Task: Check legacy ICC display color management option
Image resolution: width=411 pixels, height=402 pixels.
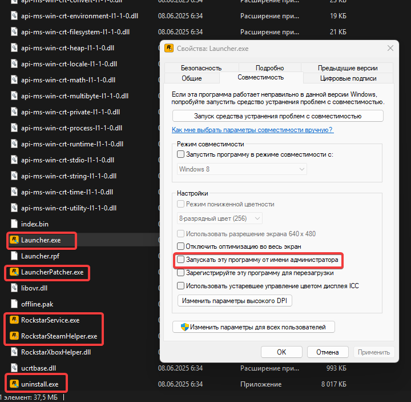Action: coord(180,286)
